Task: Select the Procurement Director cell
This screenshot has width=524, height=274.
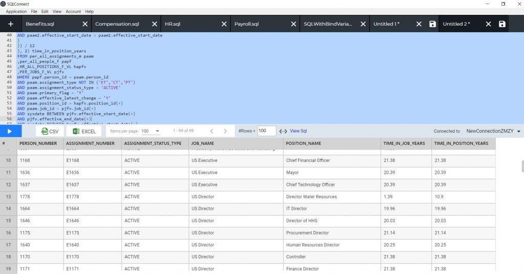Action: click(x=332, y=233)
